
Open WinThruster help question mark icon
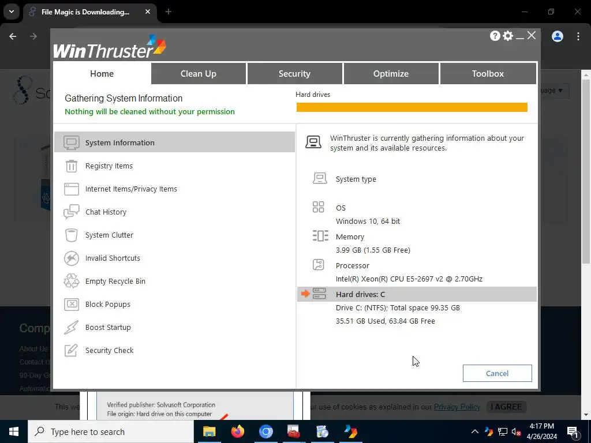pyautogui.click(x=495, y=36)
